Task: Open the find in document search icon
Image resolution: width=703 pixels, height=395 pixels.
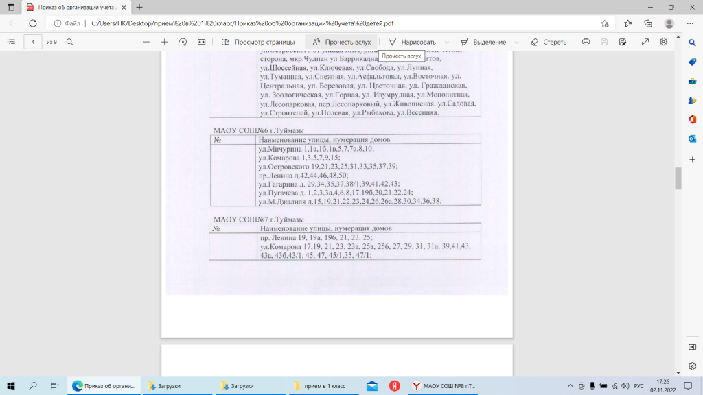Action: [69, 42]
